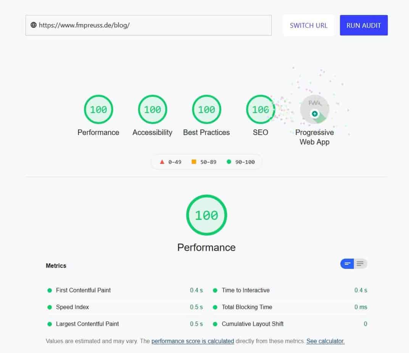Click the Time to Interactive metric
Image resolution: width=409 pixels, height=353 pixels.
tap(290, 290)
